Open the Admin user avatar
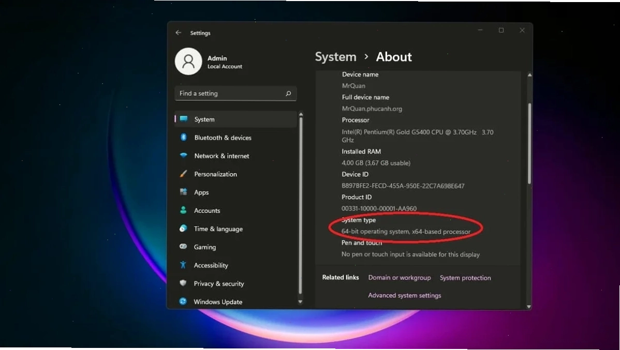Viewport: 620px width, 350px height. pyautogui.click(x=188, y=61)
